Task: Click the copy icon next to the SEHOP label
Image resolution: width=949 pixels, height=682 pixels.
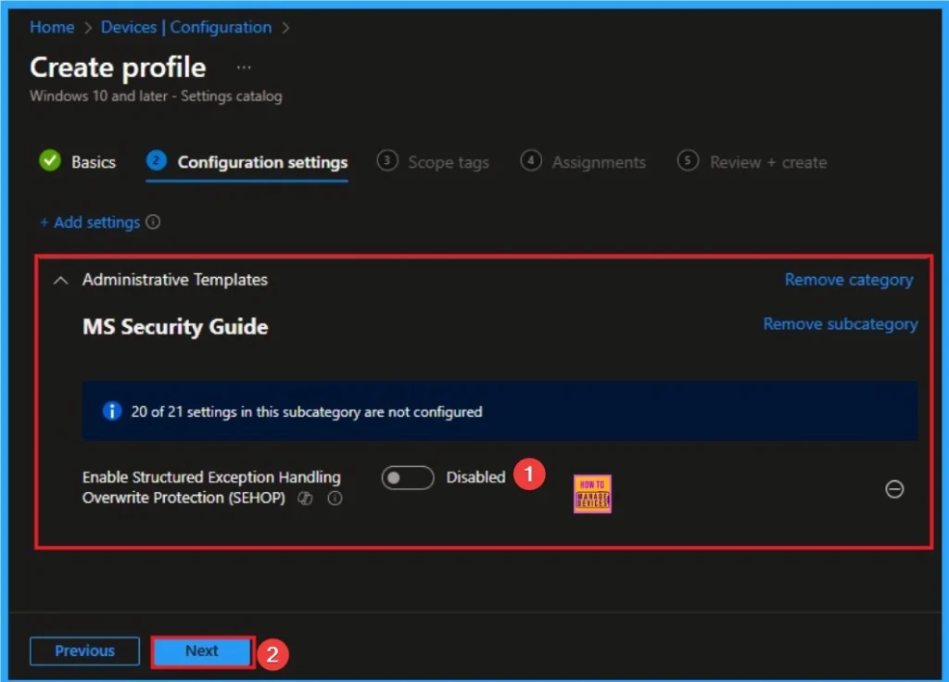Action: pos(305,499)
